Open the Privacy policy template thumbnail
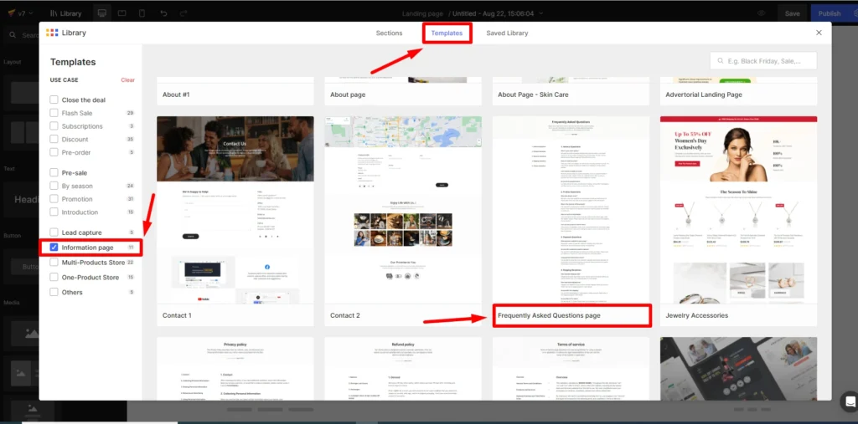Screen dimensions: 858x424 coord(235,368)
